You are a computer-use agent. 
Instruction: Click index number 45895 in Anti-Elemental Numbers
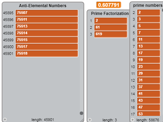(8, 13)
